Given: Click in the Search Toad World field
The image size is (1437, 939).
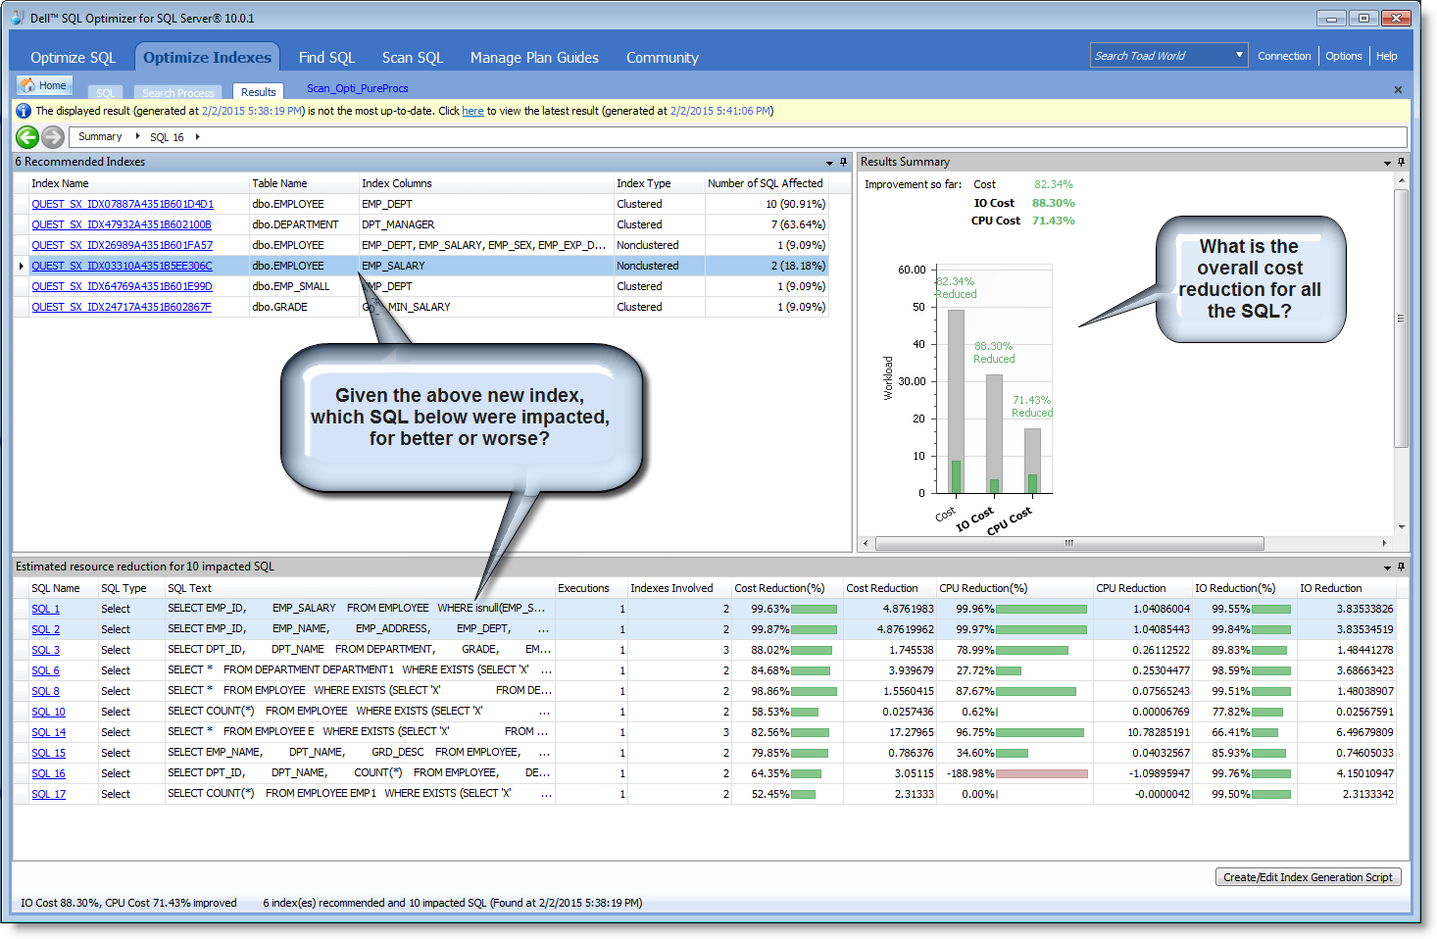Looking at the screenshot, I should (x=1162, y=55).
